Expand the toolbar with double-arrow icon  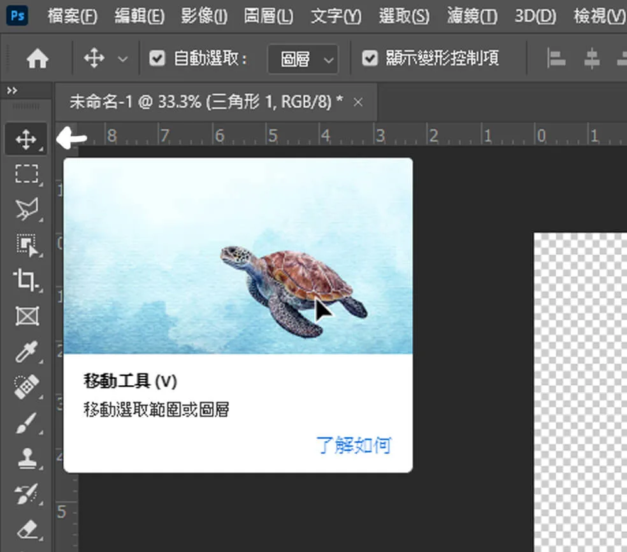(x=12, y=90)
